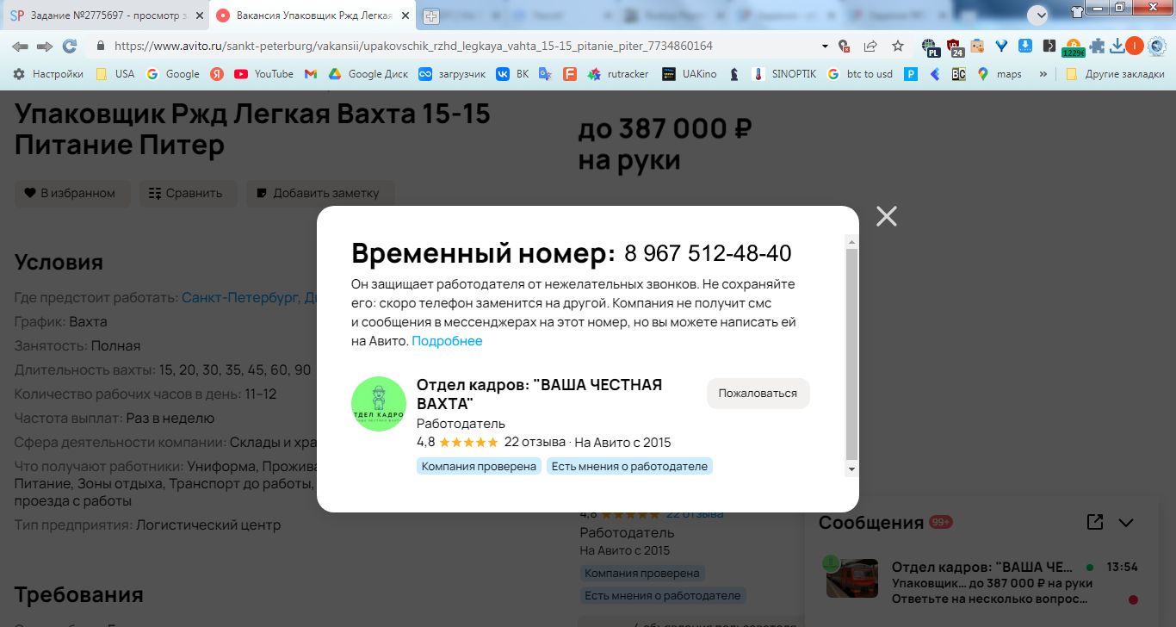Open a new tab with the plus button

pos(430,16)
